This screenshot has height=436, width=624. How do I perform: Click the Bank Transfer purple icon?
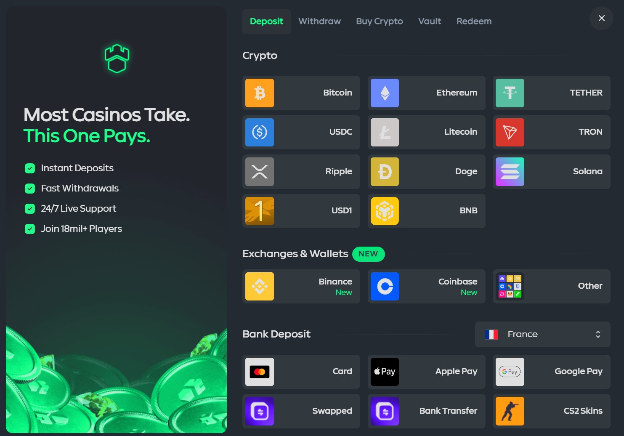click(385, 411)
